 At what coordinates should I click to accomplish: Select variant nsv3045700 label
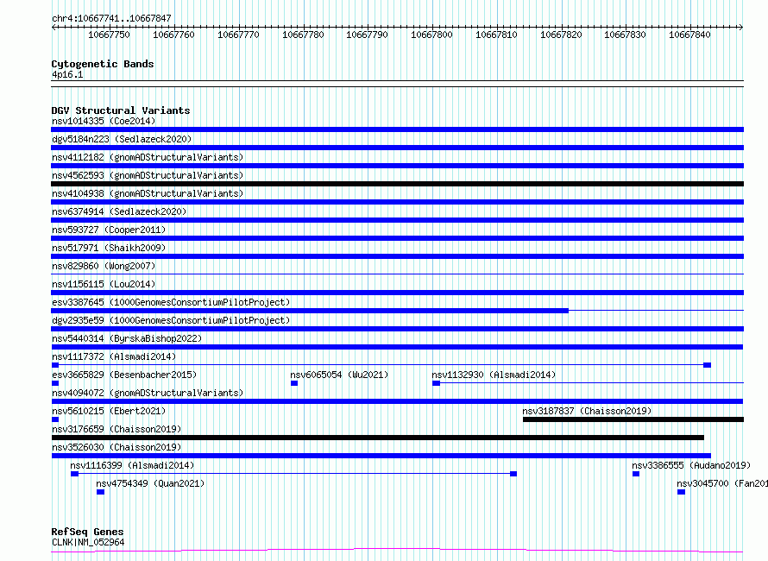coord(722,483)
